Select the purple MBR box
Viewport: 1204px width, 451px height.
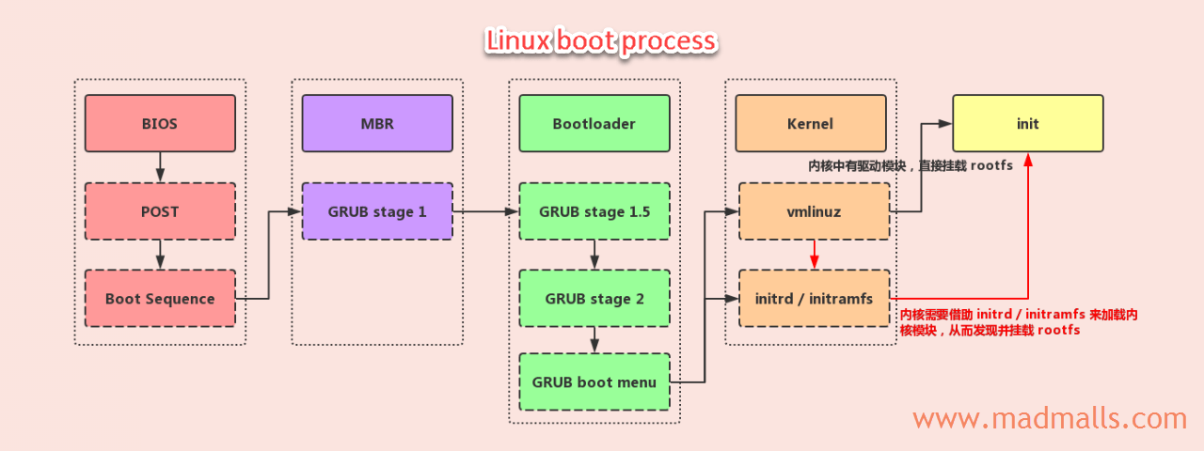(377, 123)
